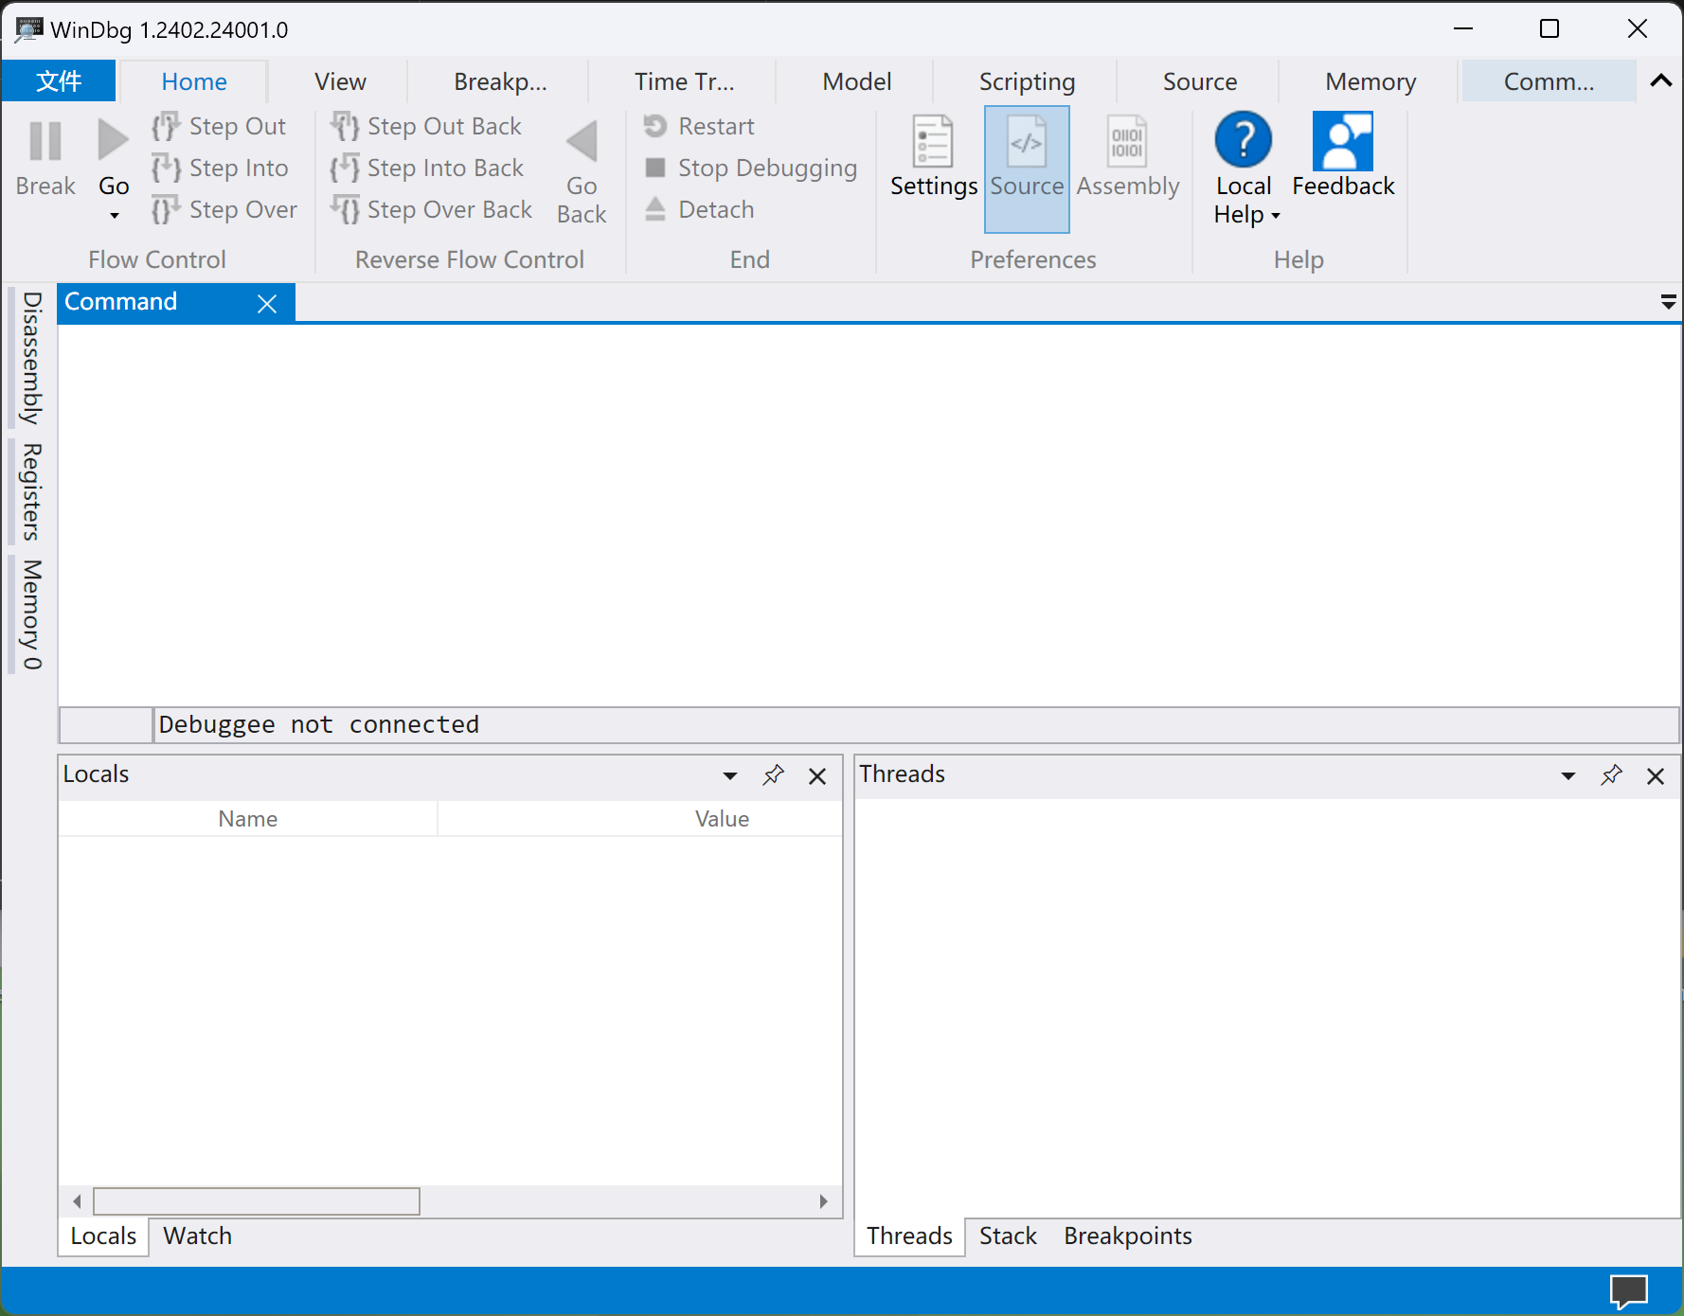
Task: Switch to the Watch bottom tab
Action: (x=197, y=1236)
